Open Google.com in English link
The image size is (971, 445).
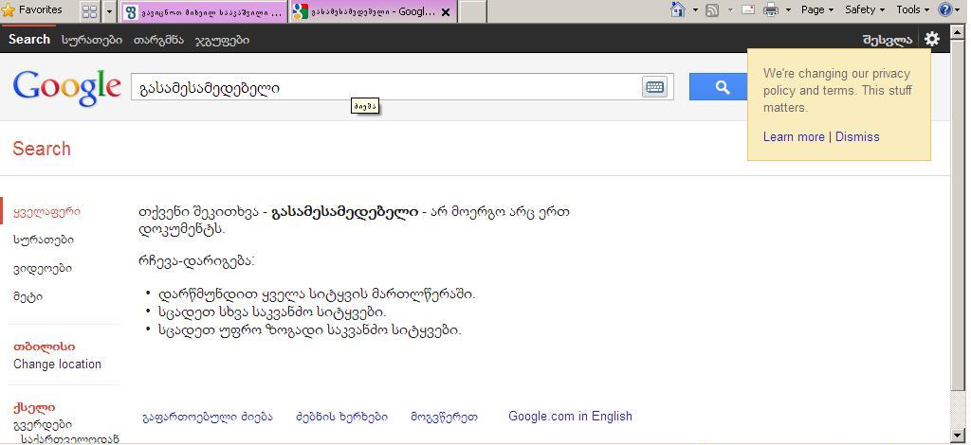pos(570,416)
